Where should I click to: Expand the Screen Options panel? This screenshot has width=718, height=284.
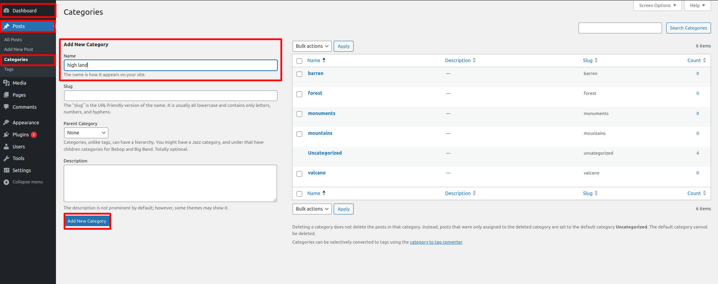[657, 5]
